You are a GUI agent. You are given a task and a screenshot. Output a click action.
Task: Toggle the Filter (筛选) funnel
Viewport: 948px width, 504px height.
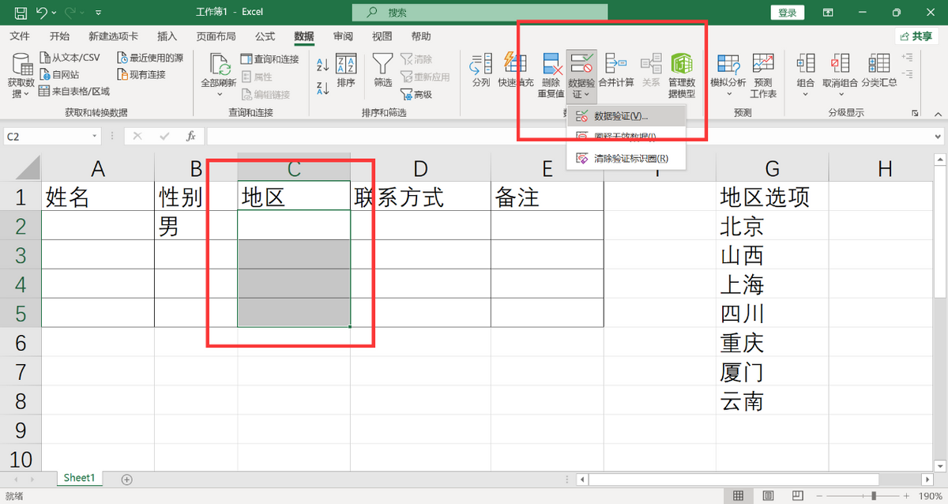(383, 70)
